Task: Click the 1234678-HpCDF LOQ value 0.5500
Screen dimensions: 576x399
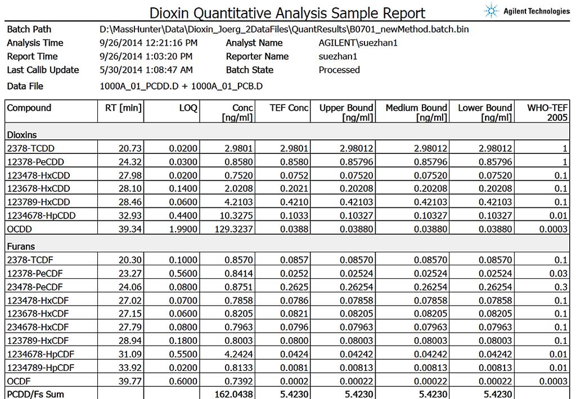Action: [183, 354]
